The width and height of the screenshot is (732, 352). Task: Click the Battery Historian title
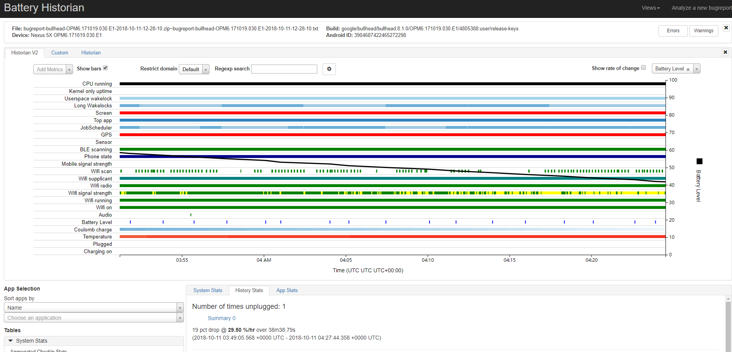44,8
